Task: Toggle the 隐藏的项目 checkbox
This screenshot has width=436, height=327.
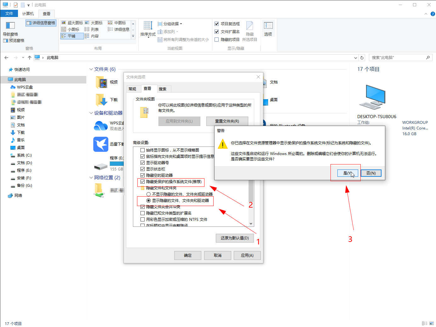Action: 217,40
